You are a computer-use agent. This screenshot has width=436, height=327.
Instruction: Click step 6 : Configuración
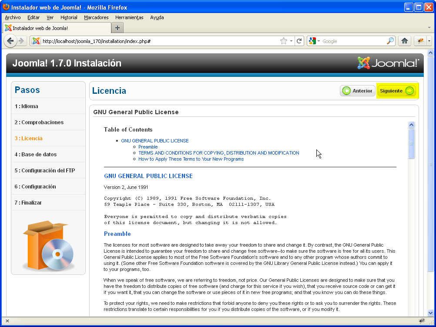(48, 187)
